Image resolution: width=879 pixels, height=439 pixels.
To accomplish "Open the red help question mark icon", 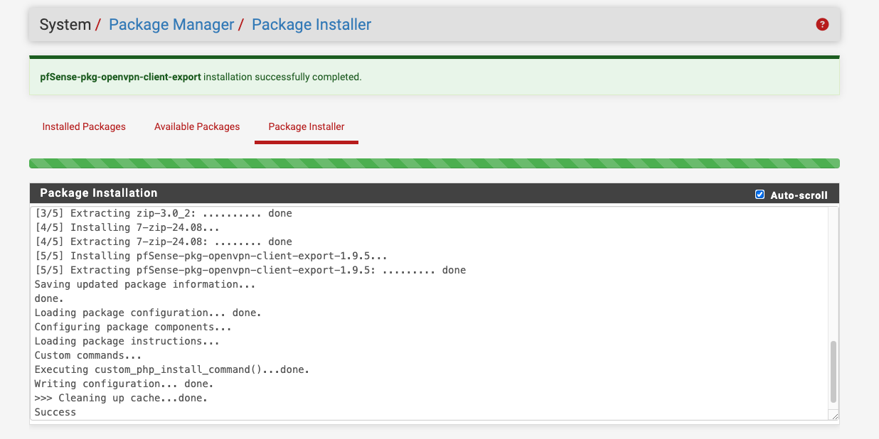I will point(822,25).
